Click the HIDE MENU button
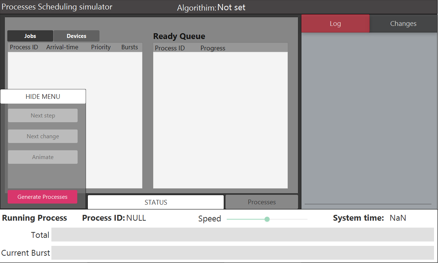This screenshot has width=438, height=263. point(43,97)
